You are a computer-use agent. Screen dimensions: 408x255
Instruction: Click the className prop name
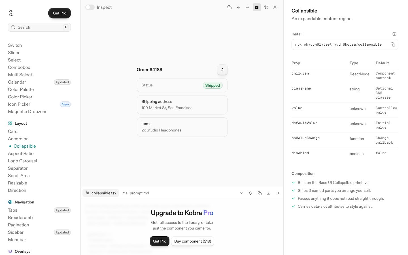click(x=301, y=88)
